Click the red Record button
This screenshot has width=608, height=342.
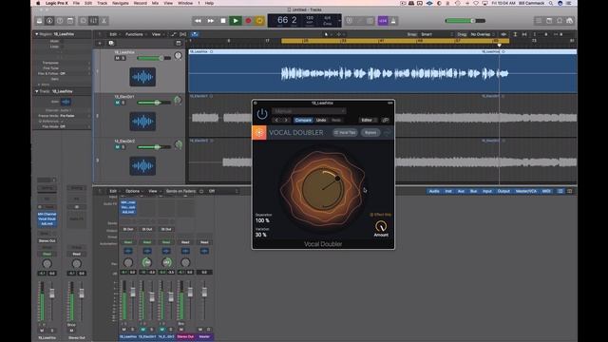pos(248,21)
